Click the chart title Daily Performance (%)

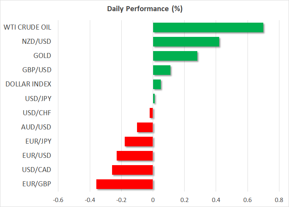(145, 8)
